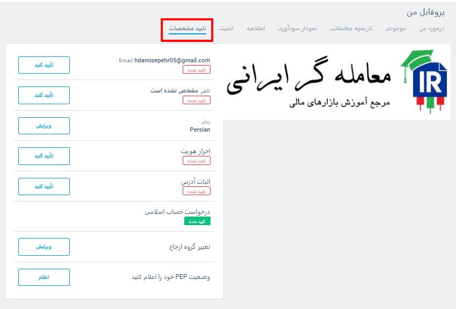Click the unverified badge under اثبات آدرس
Screen dimensions: 456x309
[197, 191]
